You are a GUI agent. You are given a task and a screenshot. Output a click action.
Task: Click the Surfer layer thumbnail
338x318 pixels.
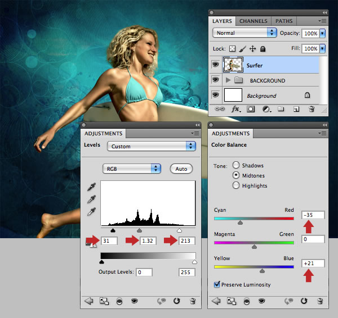pos(233,65)
